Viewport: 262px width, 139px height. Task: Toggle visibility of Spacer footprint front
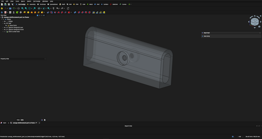tap(5, 29)
